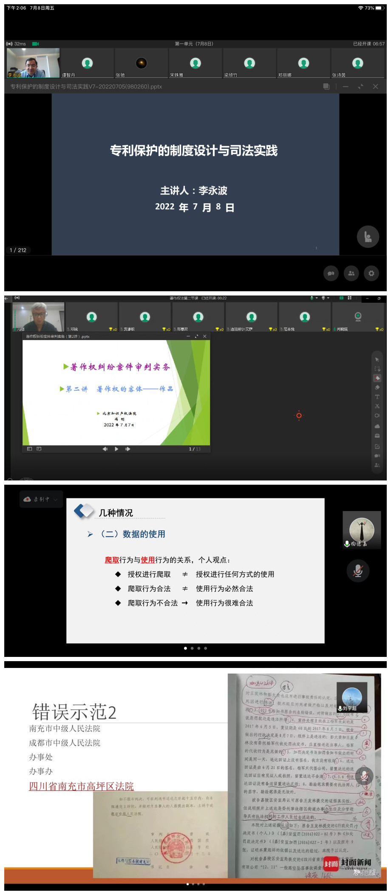Image resolution: width=391 pixels, height=895 pixels.
Task: Select the Text tool in annotation toolbar
Action: point(377,397)
